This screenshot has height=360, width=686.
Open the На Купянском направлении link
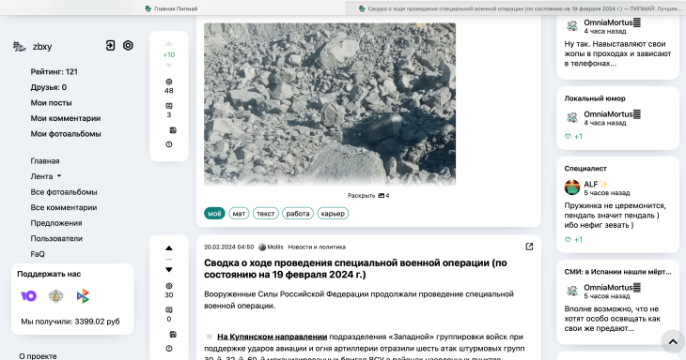tap(273, 337)
